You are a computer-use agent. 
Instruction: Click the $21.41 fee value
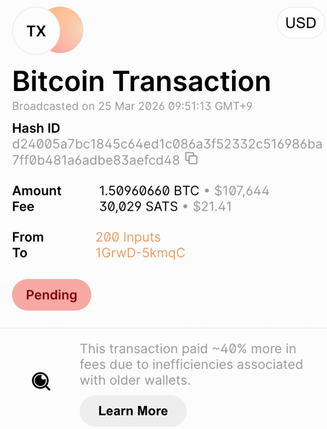[212, 207]
